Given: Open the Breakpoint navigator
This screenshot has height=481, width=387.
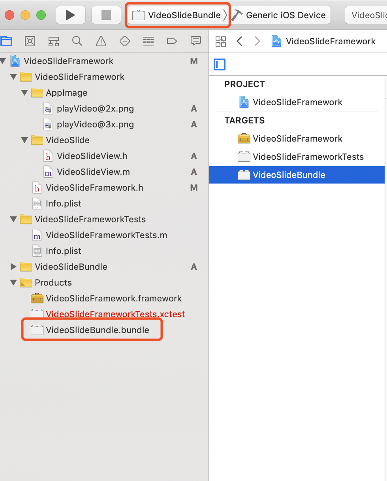Looking at the screenshot, I should point(172,41).
